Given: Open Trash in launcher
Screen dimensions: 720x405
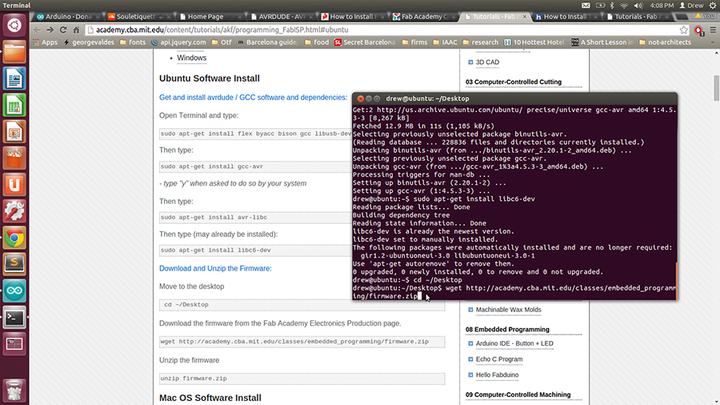Looking at the screenshot, I should point(14,390).
